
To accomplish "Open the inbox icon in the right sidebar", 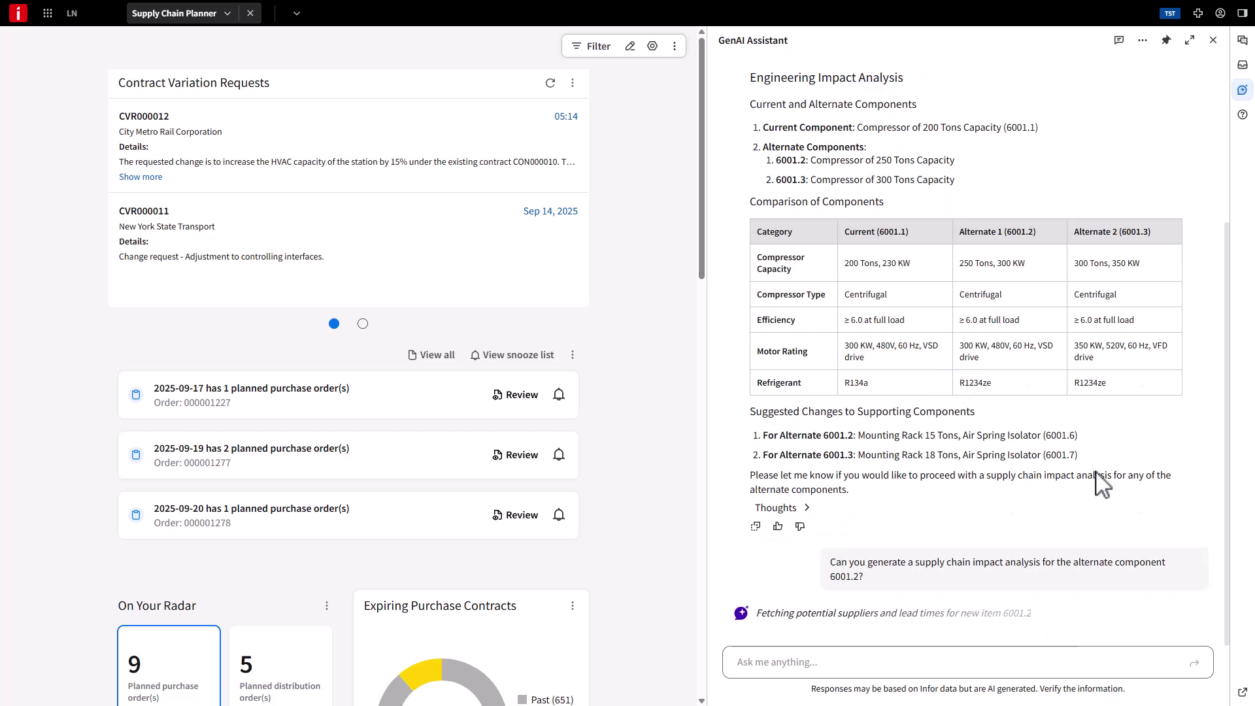I will [1243, 65].
